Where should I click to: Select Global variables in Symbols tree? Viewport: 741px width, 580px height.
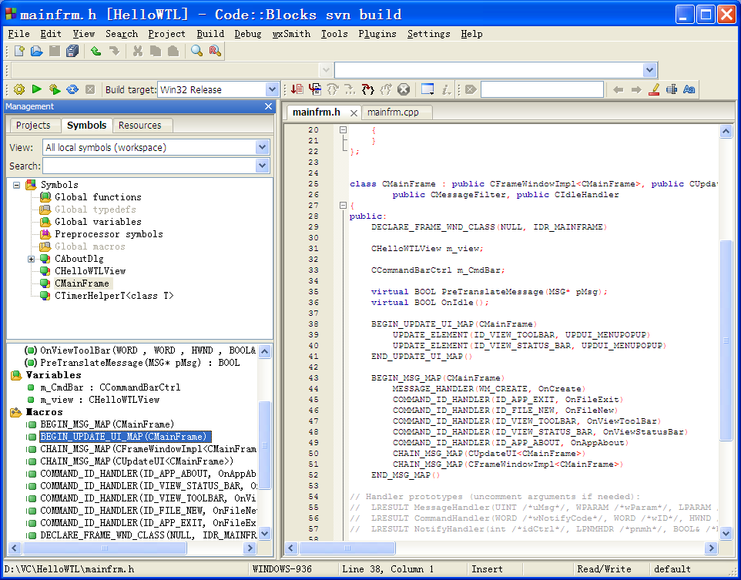coord(98,222)
